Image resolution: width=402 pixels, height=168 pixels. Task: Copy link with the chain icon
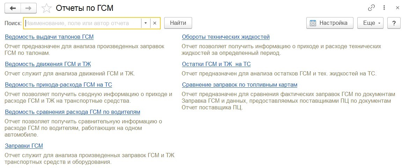(x=371, y=8)
